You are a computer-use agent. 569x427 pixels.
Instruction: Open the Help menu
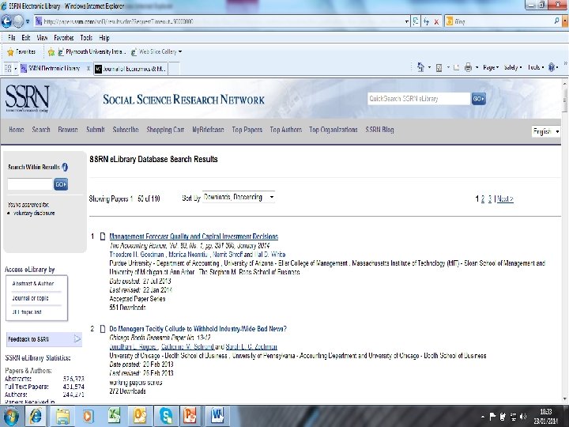pos(104,38)
